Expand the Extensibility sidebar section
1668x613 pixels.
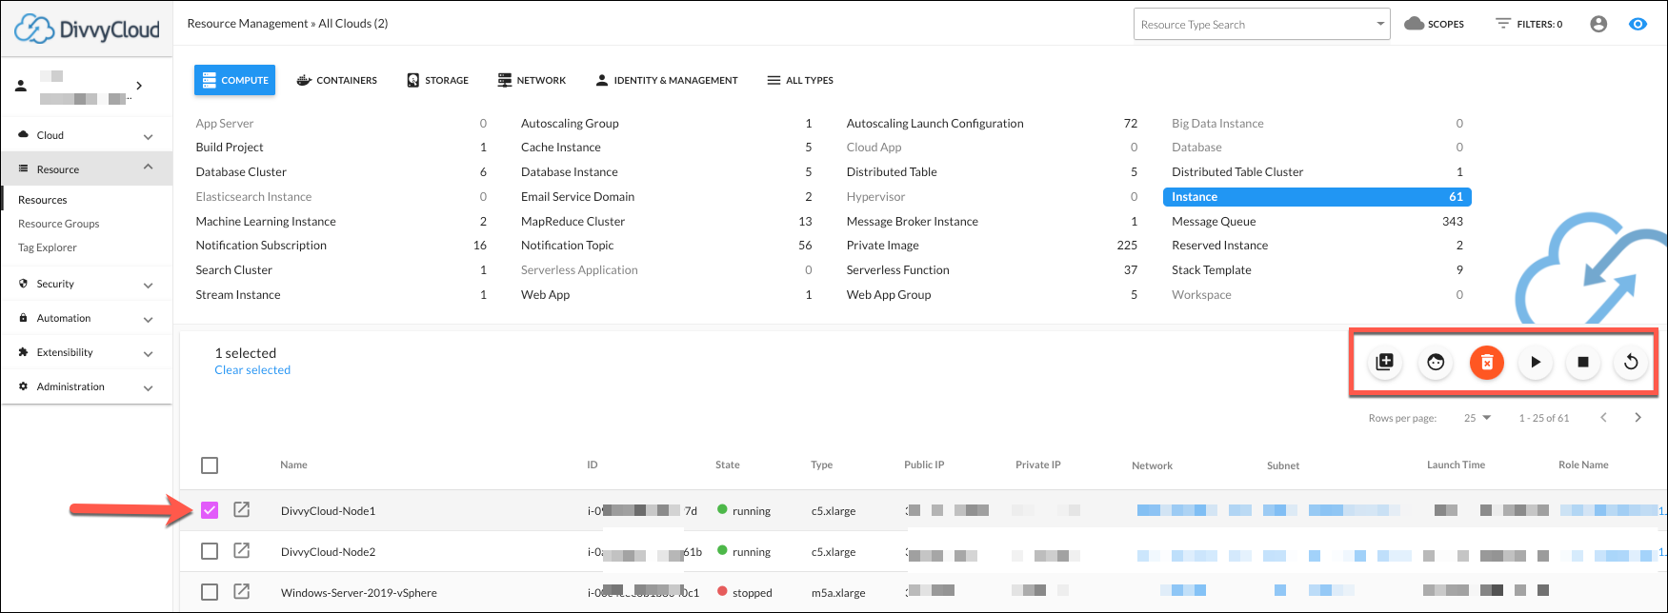point(87,352)
